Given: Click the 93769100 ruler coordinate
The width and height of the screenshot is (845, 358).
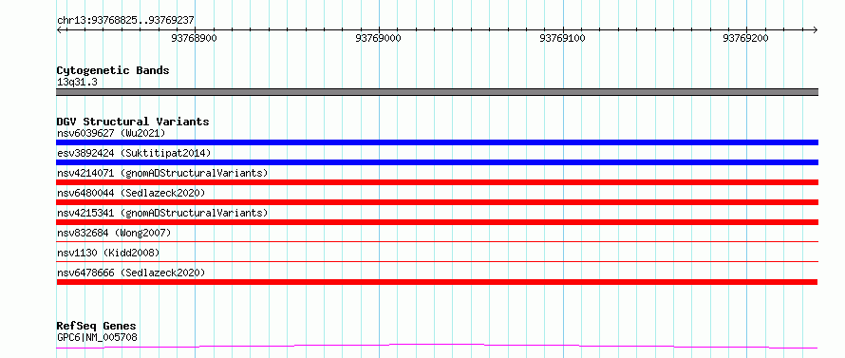Looking at the screenshot, I should pyautogui.click(x=562, y=38).
